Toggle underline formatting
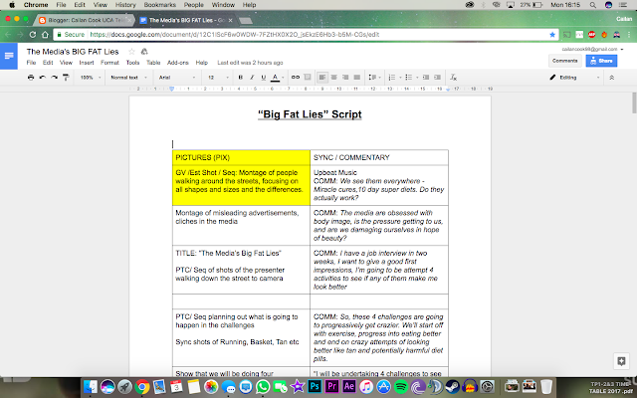 pyautogui.click(x=263, y=78)
